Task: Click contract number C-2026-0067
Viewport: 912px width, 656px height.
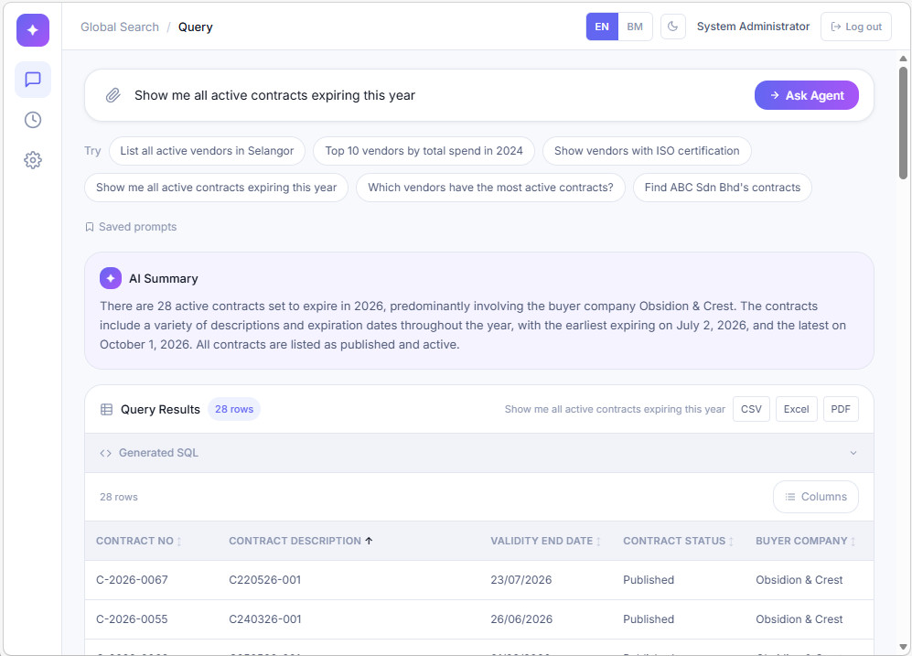Action: pyautogui.click(x=132, y=580)
